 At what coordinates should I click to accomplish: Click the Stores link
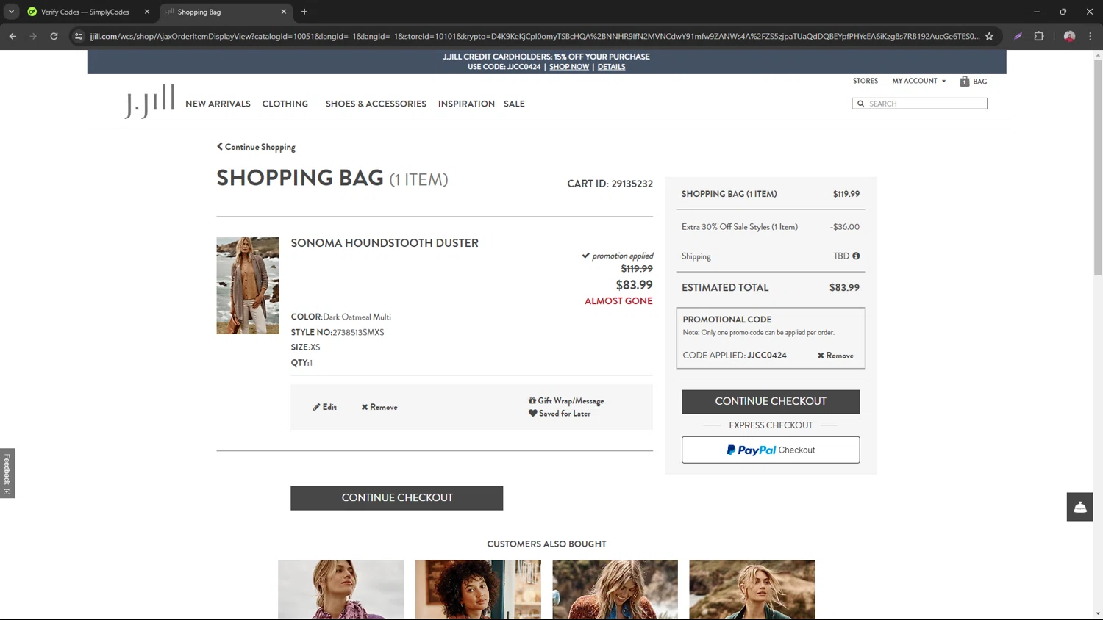[865, 81]
